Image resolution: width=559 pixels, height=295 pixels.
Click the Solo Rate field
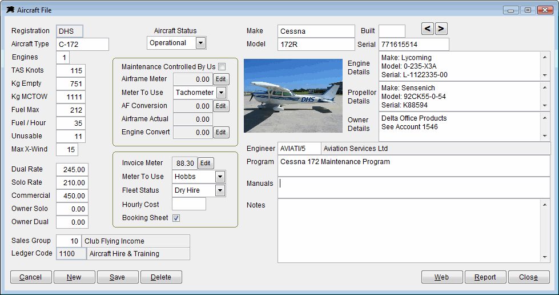coord(72,183)
